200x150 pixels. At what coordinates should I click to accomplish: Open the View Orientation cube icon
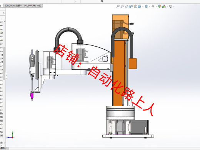(140, 6)
